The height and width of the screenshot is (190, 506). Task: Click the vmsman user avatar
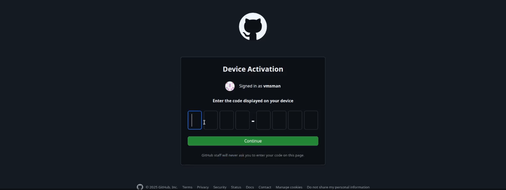pyautogui.click(x=230, y=86)
